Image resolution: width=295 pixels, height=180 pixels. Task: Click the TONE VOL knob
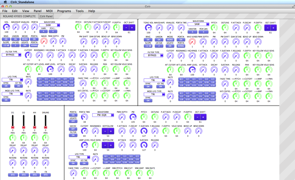coord(148,28)
